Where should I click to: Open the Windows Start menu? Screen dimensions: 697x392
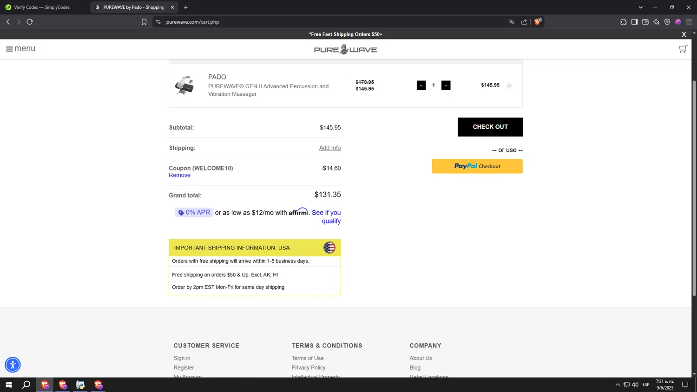pyautogui.click(x=8, y=385)
